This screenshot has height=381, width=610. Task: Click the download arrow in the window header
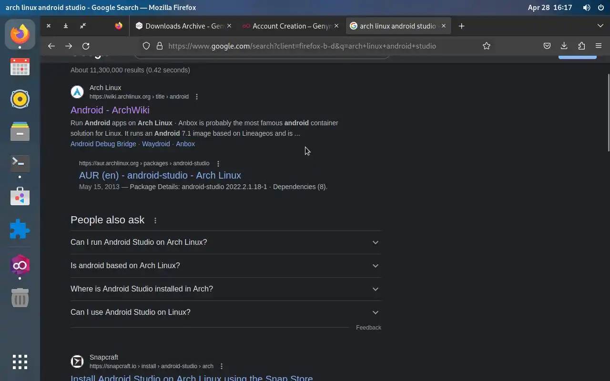pos(66,26)
